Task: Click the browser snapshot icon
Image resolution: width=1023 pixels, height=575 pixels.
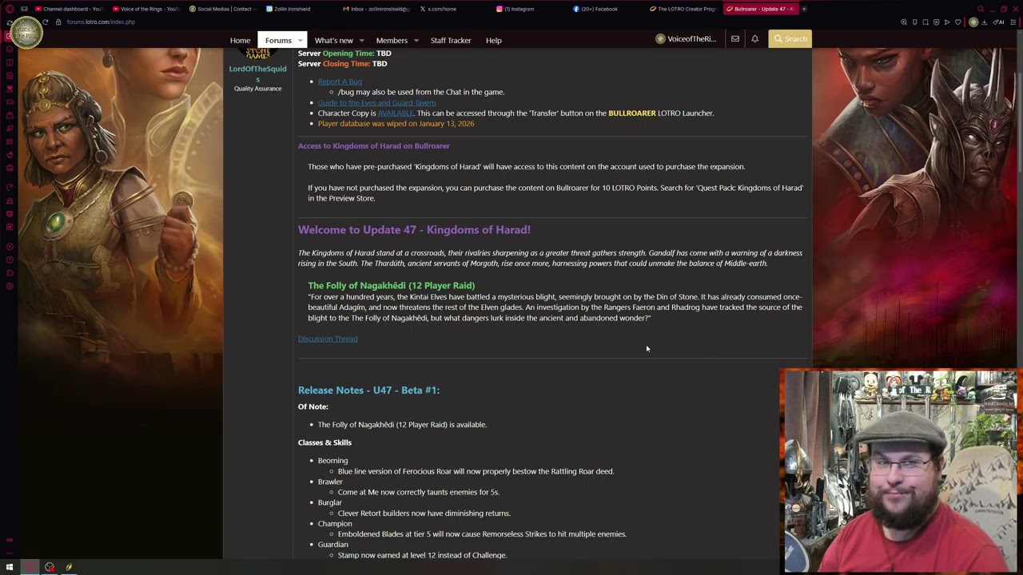Action: tap(925, 22)
